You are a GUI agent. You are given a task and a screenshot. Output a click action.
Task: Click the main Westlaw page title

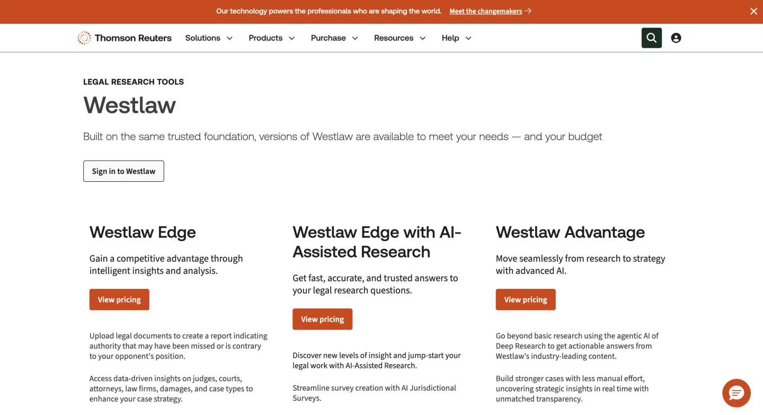(x=130, y=105)
